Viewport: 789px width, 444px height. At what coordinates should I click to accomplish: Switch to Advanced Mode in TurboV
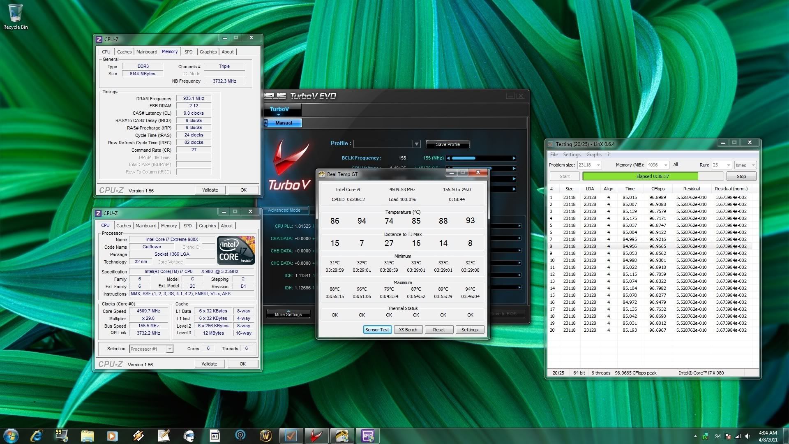(x=284, y=210)
